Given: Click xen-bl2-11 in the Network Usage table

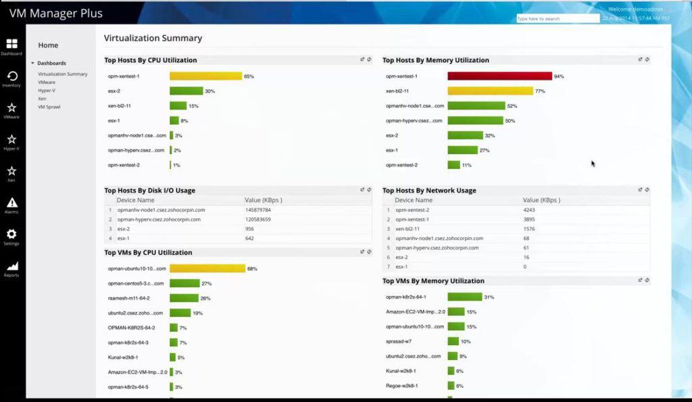Looking at the screenshot, I should click(407, 229).
